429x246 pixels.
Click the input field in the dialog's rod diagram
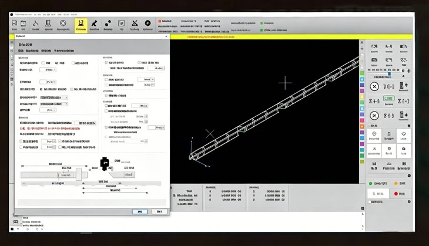[x=65, y=175]
